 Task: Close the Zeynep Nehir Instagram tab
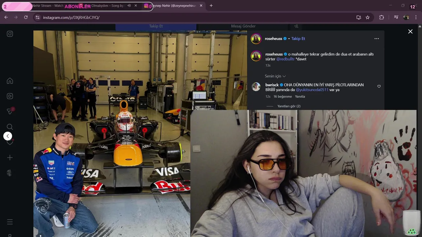coord(201,6)
